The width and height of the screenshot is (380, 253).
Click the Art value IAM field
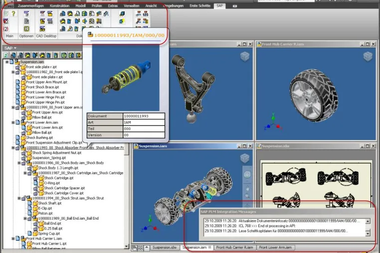tap(144, 122)
